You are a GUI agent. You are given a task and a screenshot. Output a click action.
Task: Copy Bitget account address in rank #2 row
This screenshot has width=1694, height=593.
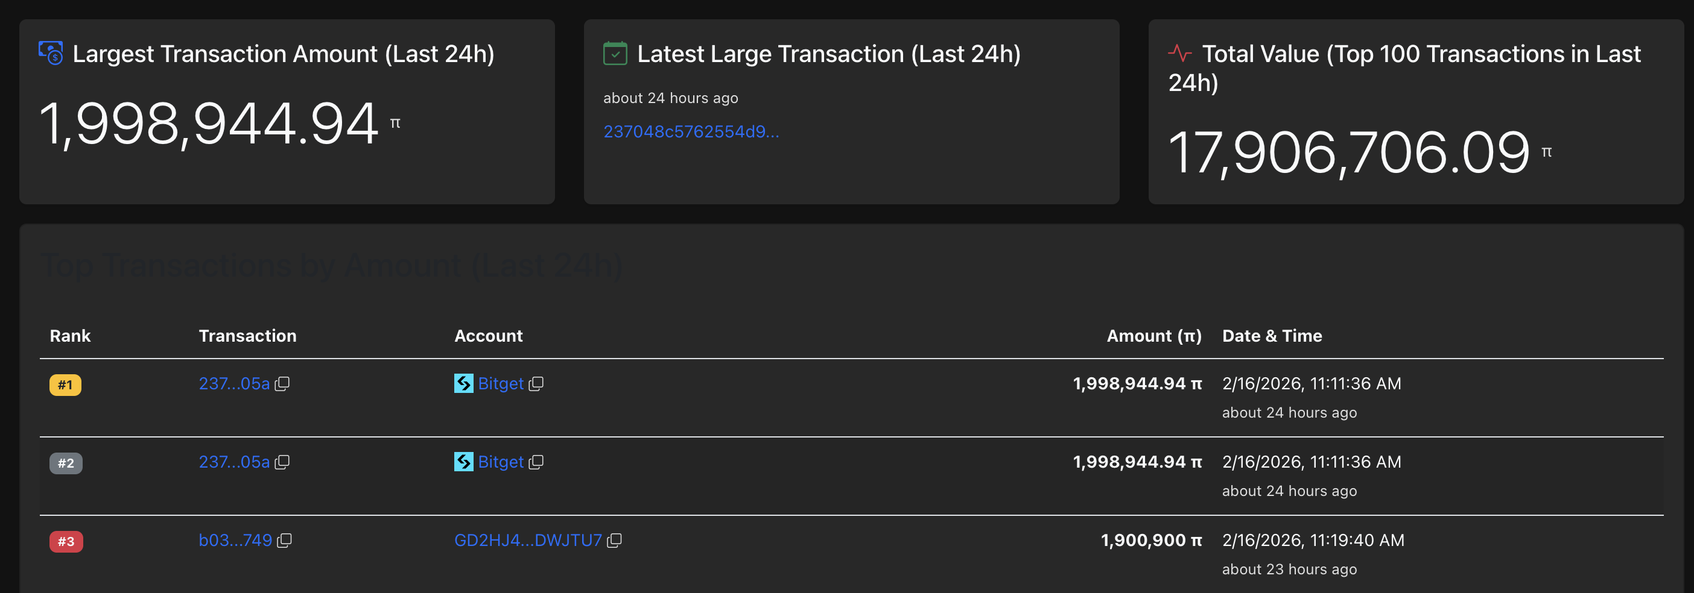536,462
